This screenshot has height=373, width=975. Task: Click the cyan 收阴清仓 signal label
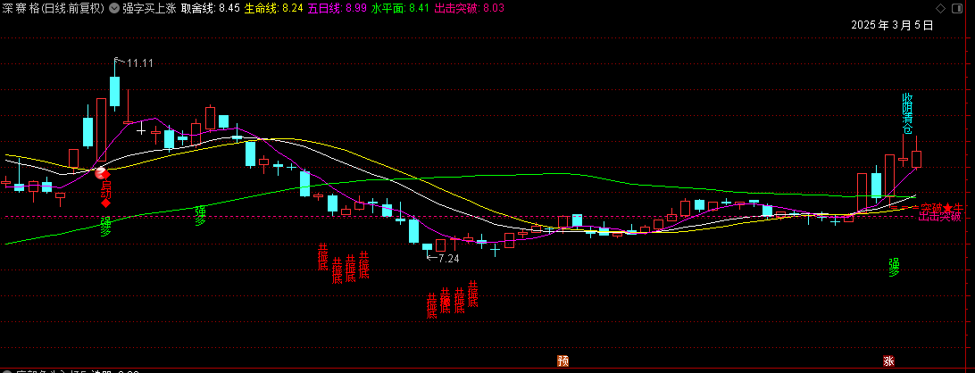[908, 114]
